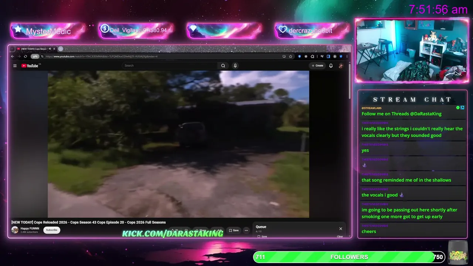Click the Create button
473x266 pixels.
317,66
